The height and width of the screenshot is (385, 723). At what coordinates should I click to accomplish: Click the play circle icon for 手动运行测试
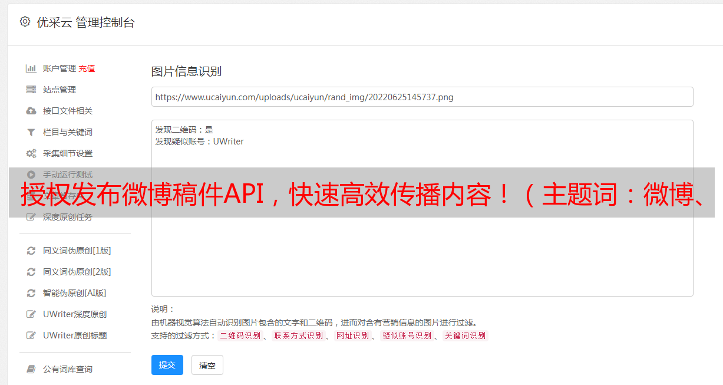[31, 175]
